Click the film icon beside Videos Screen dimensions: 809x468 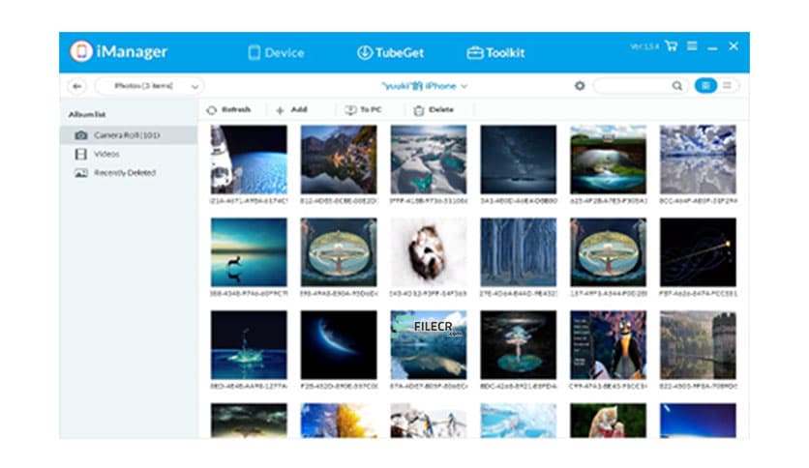tap(81, 154)
